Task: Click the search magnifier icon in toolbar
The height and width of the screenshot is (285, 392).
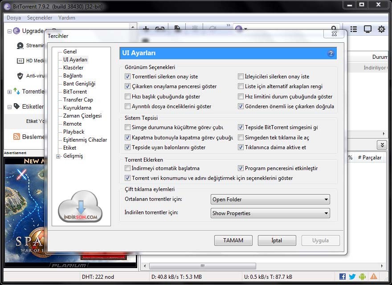Action: [x=334, y=28]
